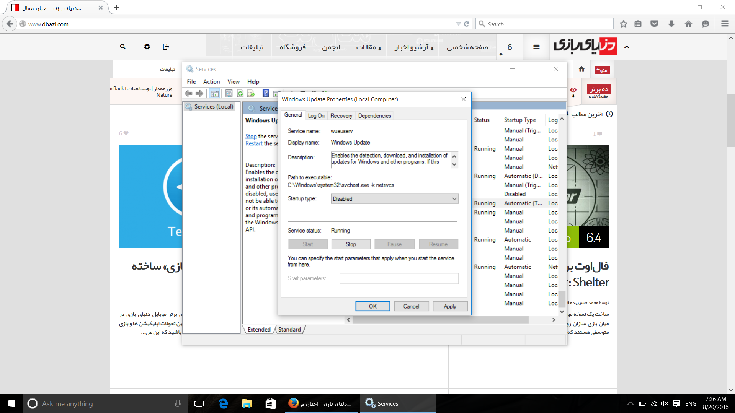735x413 pixels.
Task: Click the Firefox bookmark star icon
Action: tap(624, 24)
